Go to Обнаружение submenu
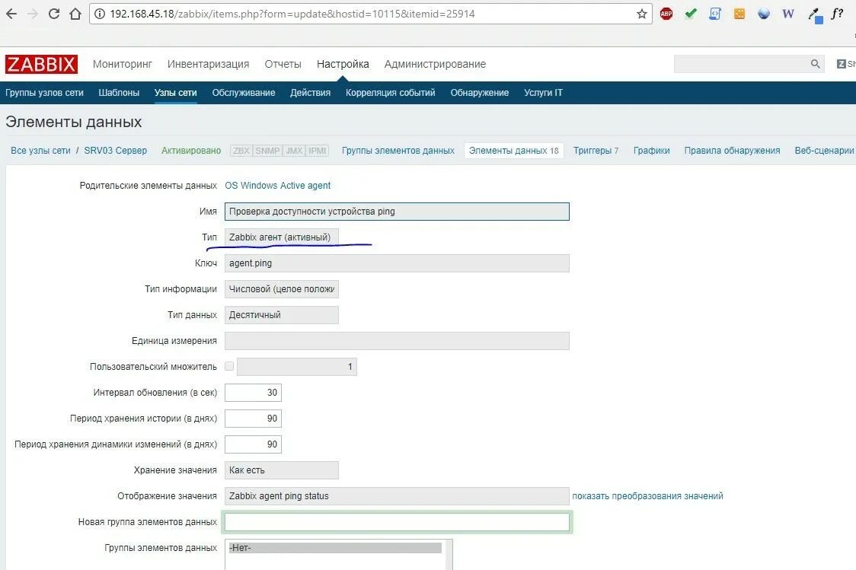This screenshot has height=570, width=856. (x=479, y=93)
